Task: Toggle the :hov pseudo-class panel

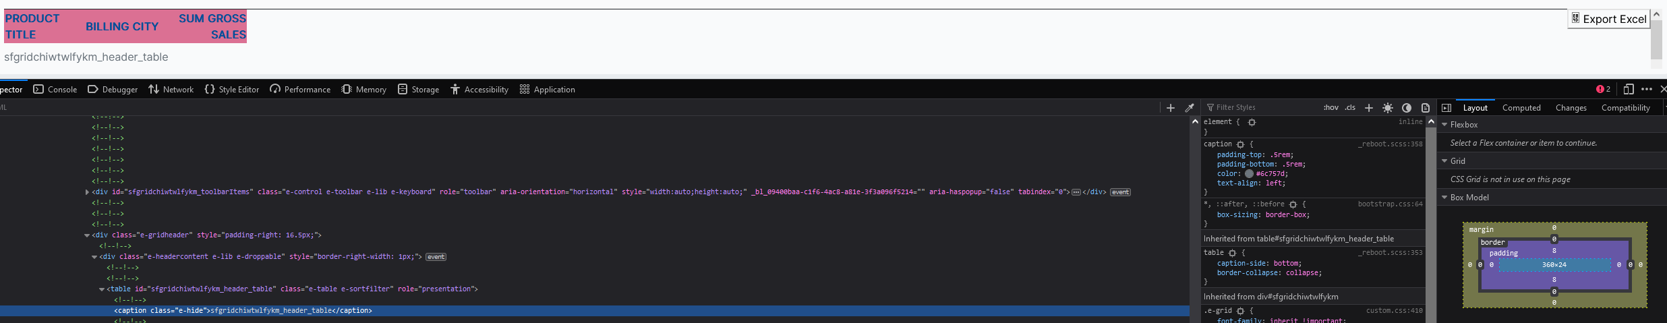Action: coord(1330,108)
